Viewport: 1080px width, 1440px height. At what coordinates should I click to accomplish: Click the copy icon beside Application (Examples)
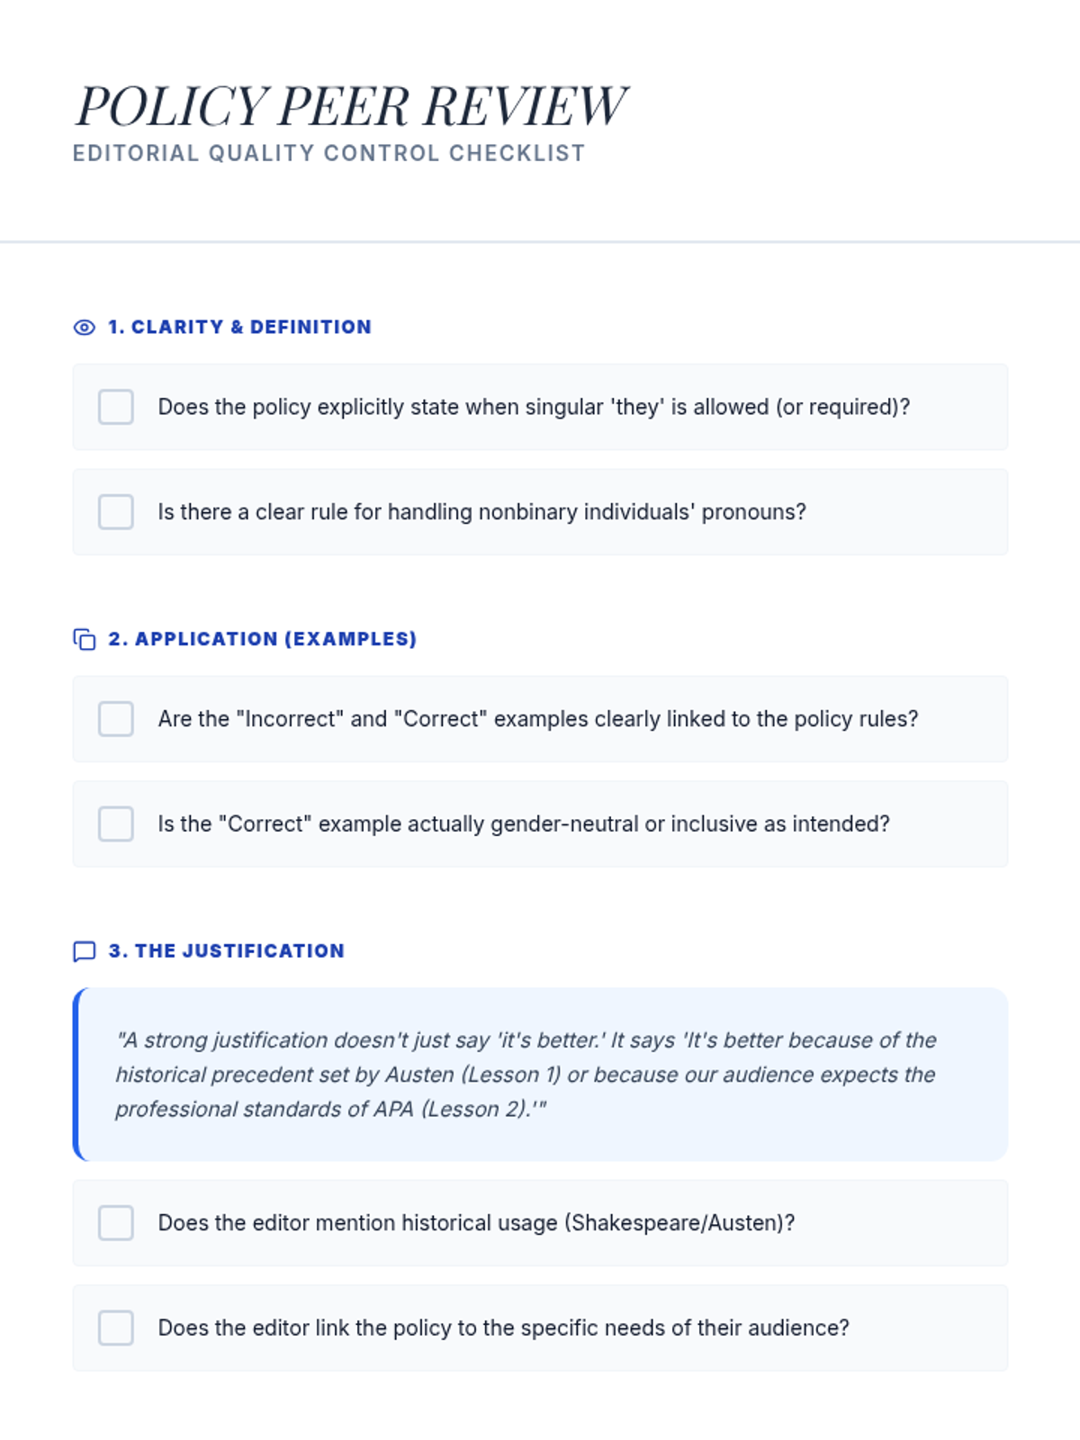(84, 639)
